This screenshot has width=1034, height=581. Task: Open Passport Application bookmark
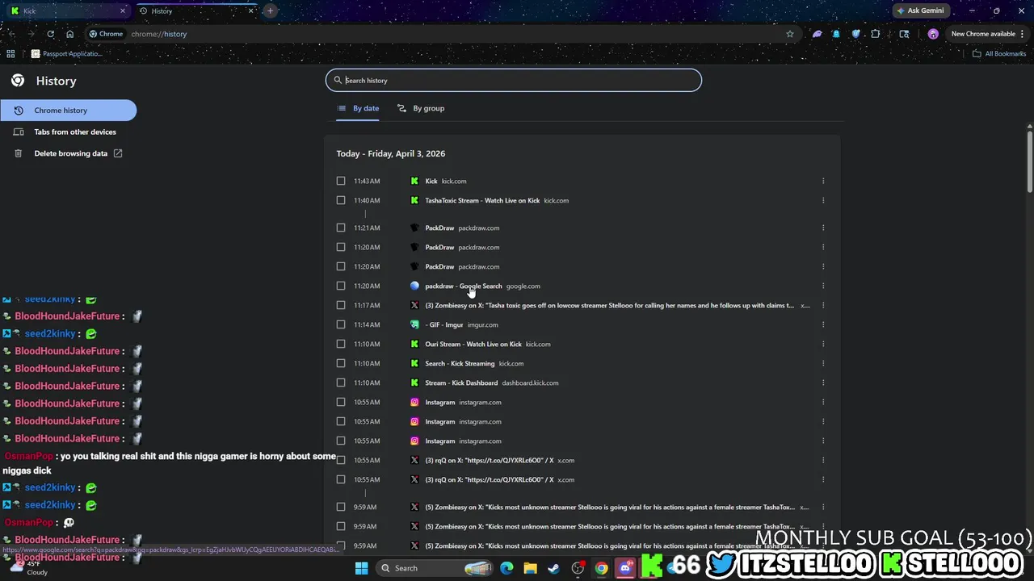pyautogui.click(x=66, y=54)
